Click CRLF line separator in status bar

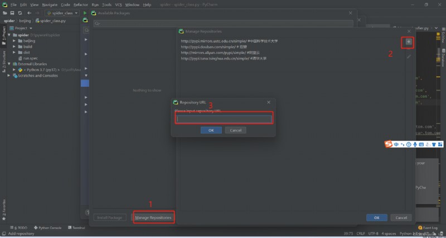(x=360, y=234)
